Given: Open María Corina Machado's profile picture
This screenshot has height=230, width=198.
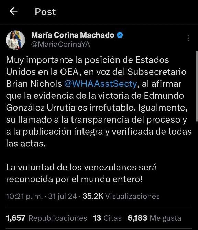Looking at the screenshot, I should pyautogui.click(x=15, y=40).
